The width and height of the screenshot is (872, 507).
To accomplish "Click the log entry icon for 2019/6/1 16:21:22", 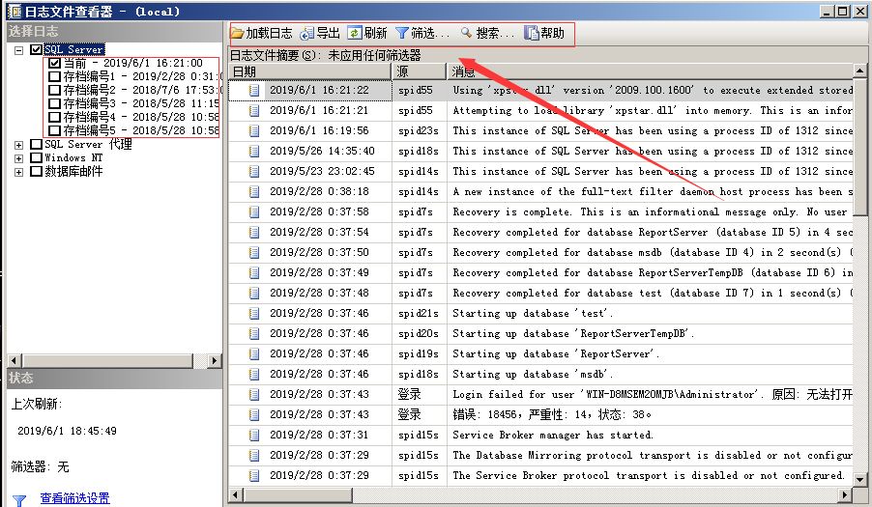I will [x=254, y=90].
